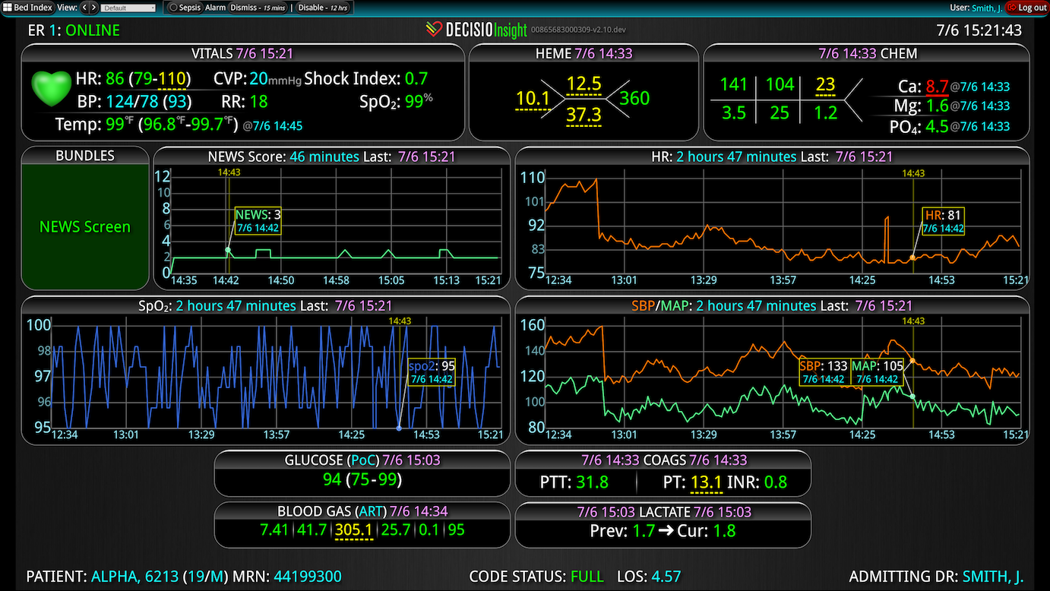The height and width of the screenshot is (591, 1050).
Task: Open the SpO2 chart title bar
Action: coord(265,305)
